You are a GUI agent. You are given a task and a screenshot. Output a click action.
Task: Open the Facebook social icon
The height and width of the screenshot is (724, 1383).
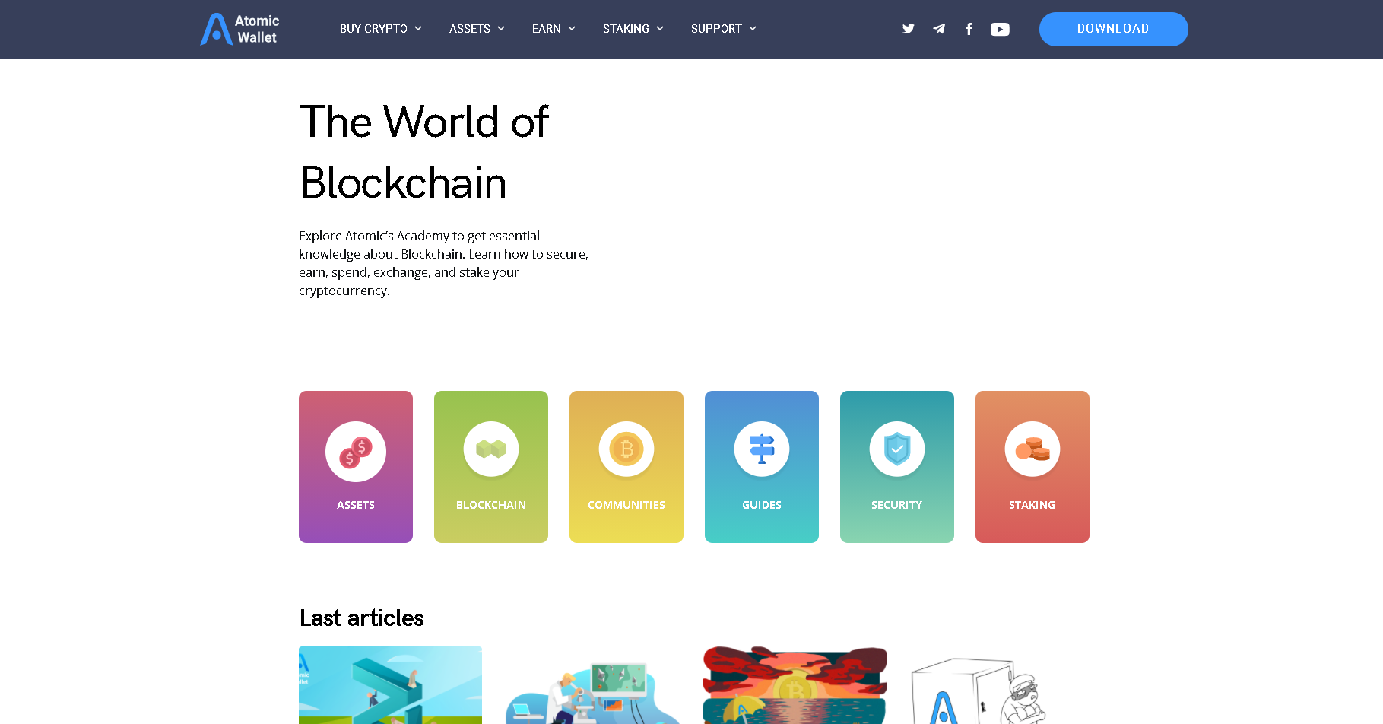point(969,29)
